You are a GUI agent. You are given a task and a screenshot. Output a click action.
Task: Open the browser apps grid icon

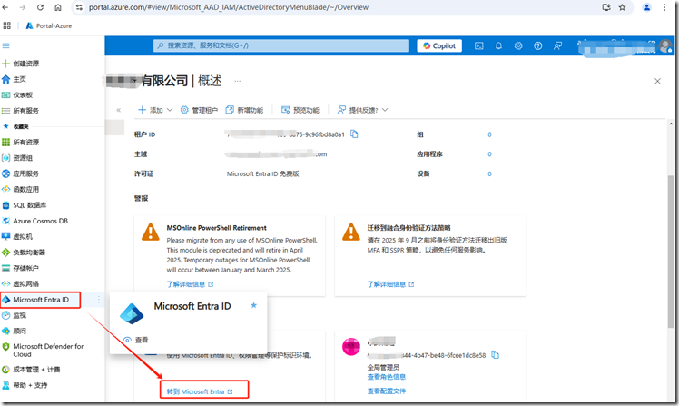[x=7, y=25]
